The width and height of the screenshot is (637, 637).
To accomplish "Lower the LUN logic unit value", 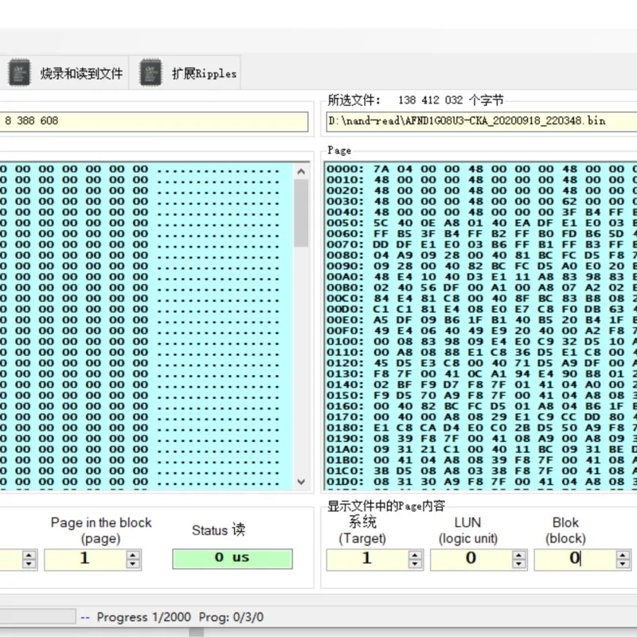I will pyautogui.click(x=519, y=564).
